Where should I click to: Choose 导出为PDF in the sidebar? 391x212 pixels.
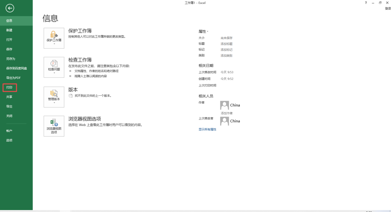click(x=16, y=78)
